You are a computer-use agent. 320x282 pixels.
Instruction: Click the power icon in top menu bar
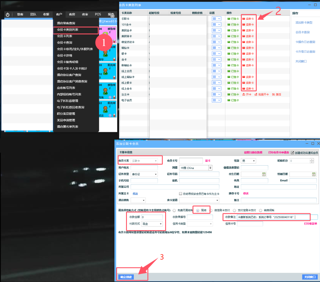pyautogui.click(x=7, y=15)
